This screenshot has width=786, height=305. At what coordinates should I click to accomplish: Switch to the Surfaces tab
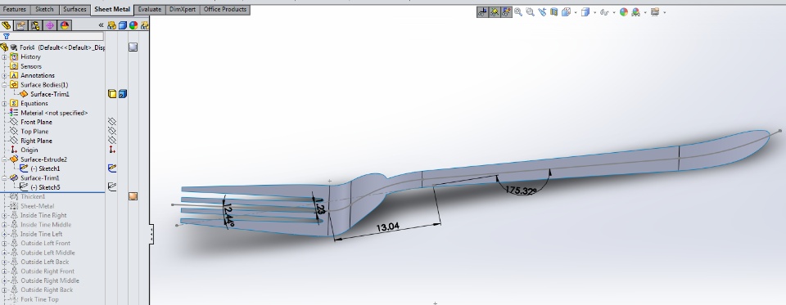75,10
